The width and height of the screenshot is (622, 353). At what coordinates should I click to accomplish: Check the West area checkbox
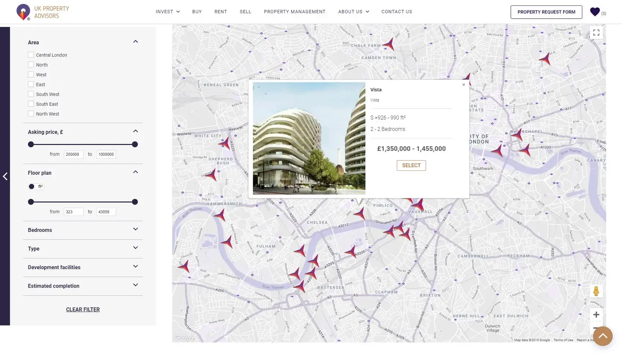(x=31, y=74)
